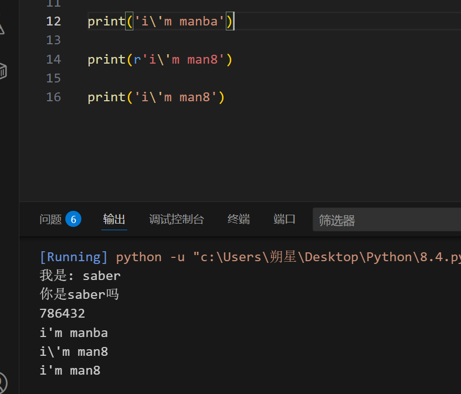This screenshot has width=461, height=394.
Task: Open the 端口 (Ports) tab
Action: point(284,220)
